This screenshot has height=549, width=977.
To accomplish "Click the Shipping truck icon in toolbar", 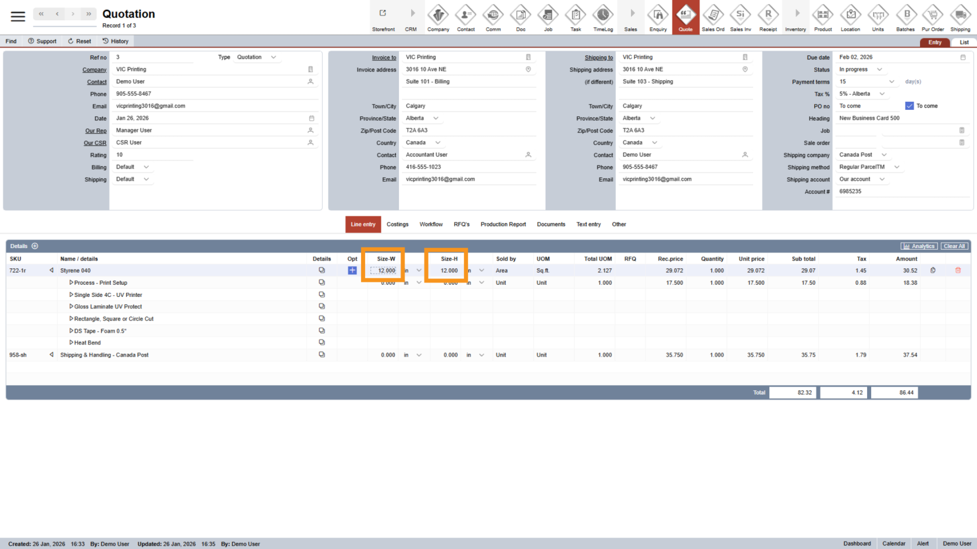I will point(960,17).
